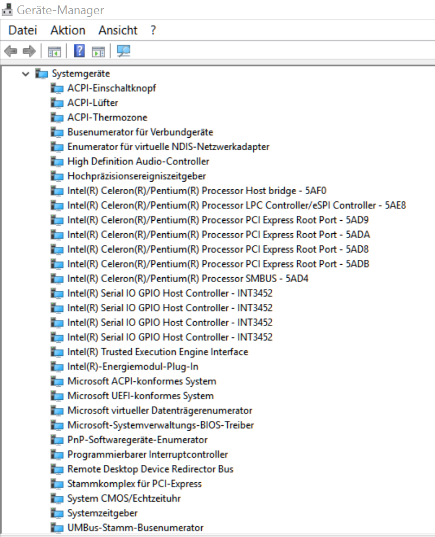Screen dimensions: 435x537
Task: Open the Datei menu
Action: click(x=23, y=30)
